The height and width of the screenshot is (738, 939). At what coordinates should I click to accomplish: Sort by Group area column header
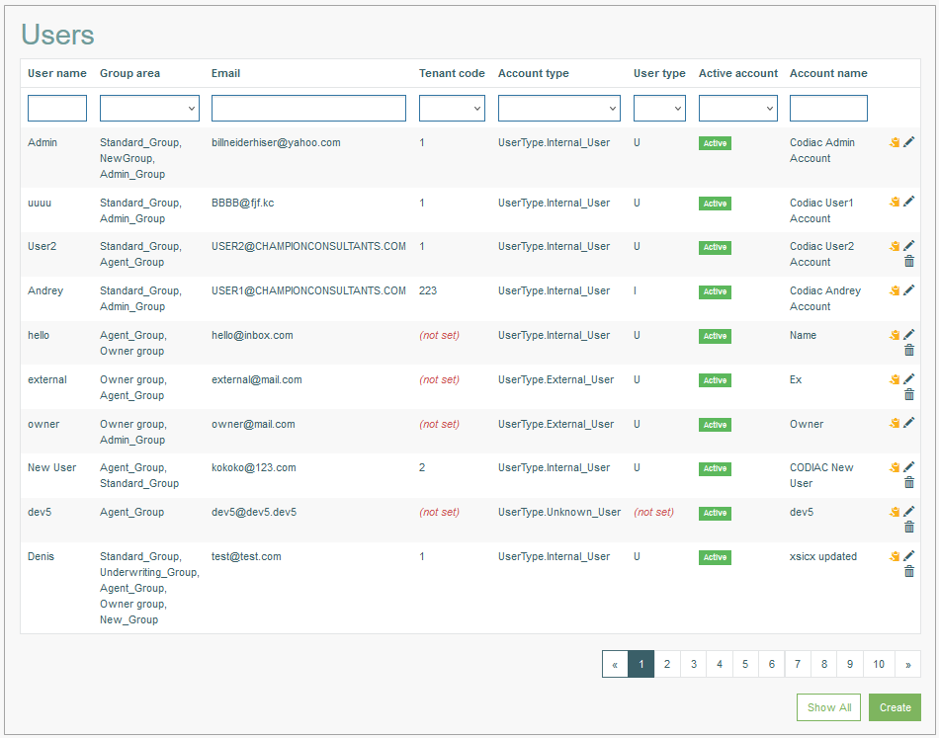[129, 73]
